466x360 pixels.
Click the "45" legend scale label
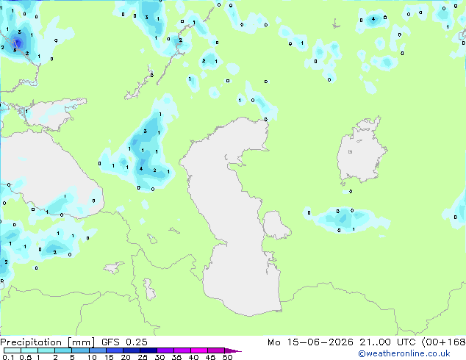(x=210, y=357)
